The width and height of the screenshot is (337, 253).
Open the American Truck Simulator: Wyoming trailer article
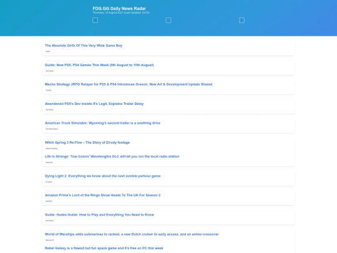tap(102, 123)
